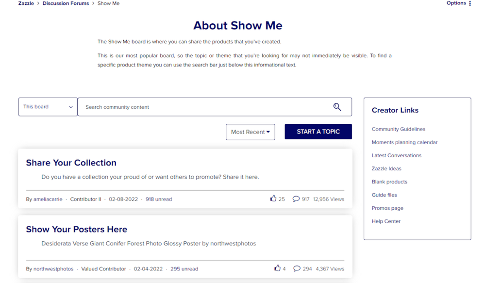Like the Share Your Collection topic

click(x=273, y=199)
